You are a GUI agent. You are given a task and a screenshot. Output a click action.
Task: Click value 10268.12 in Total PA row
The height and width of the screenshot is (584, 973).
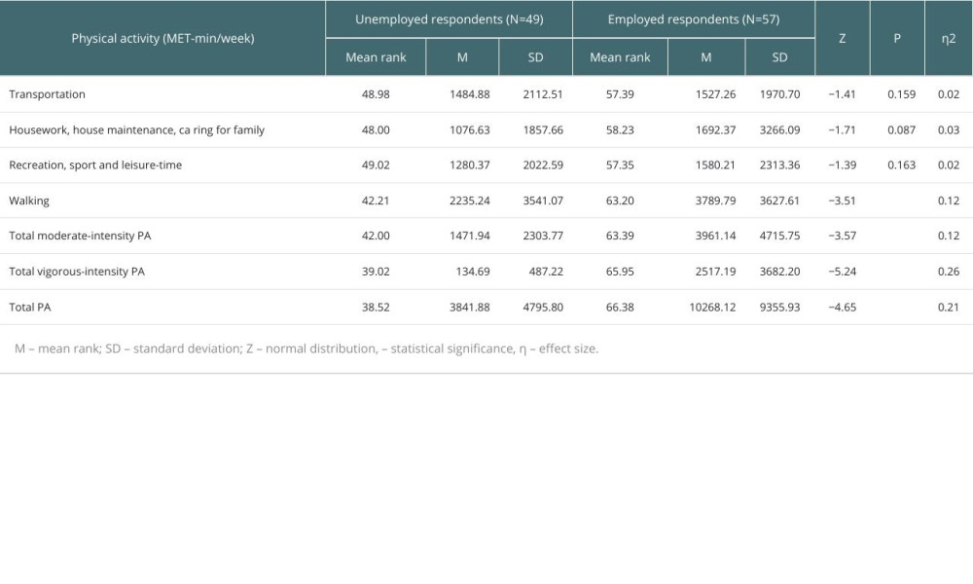pyautogui.click(x=712, y=308)
